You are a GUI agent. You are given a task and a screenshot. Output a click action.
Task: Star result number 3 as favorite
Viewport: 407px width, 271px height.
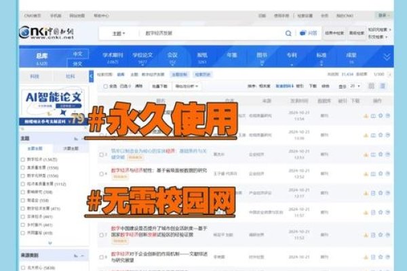pyautogui.click(x=381, y=154)
